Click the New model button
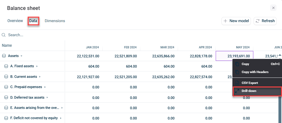The height and width of the screenshot is (123, 282). pos(236,21)
